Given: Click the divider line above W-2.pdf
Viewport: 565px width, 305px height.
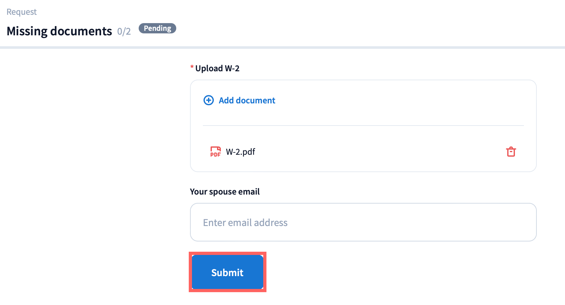Looking at the screenshot, I should (x=363, y=126).
